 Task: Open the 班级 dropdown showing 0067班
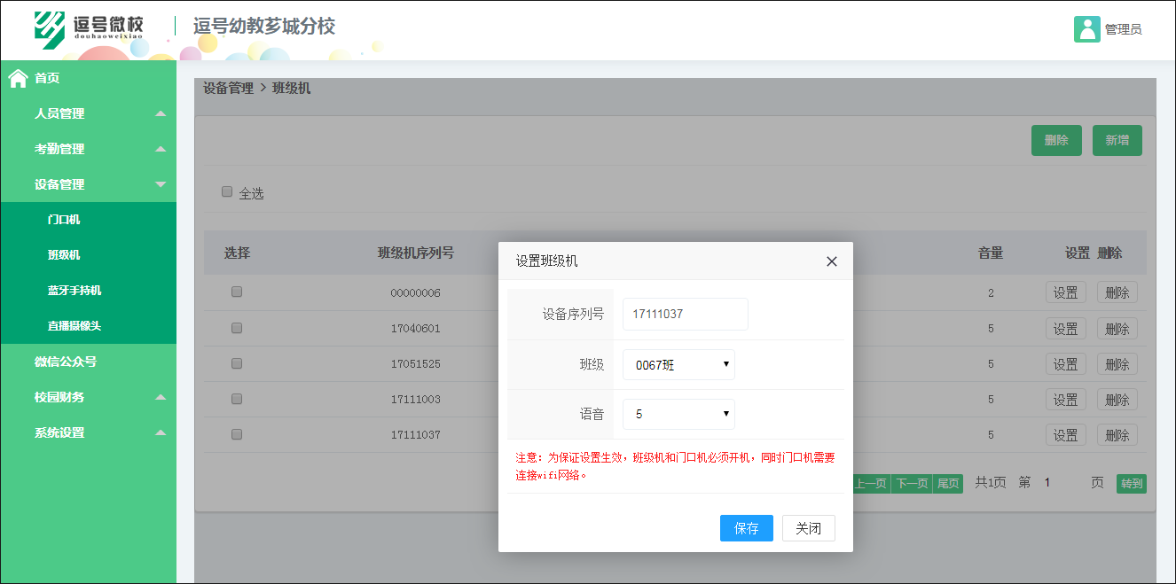tap(678, 364)
